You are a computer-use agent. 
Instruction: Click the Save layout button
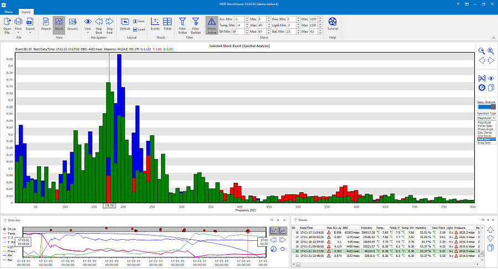[139, 20]
